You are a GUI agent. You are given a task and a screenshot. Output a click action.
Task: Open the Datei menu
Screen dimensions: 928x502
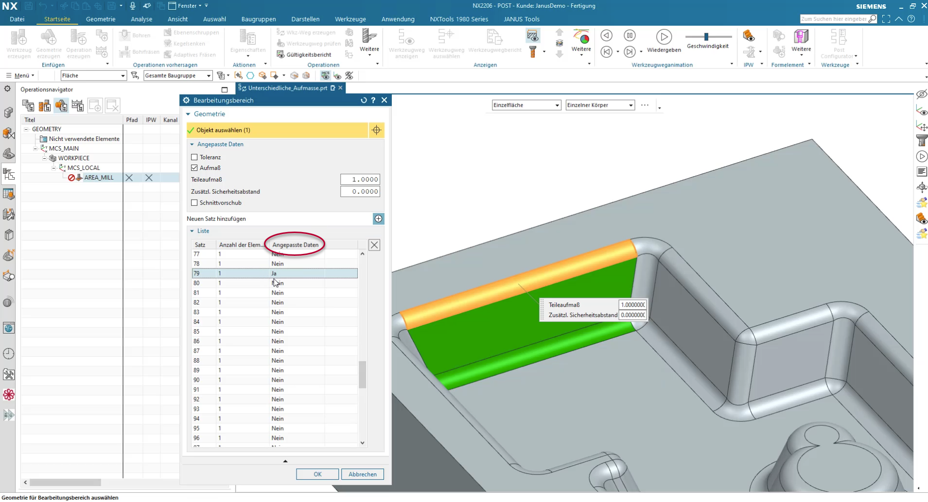(17, 19)
